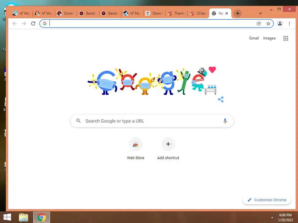Switch to the Mo tab with the Steam favicon

(x=132, y=13)
